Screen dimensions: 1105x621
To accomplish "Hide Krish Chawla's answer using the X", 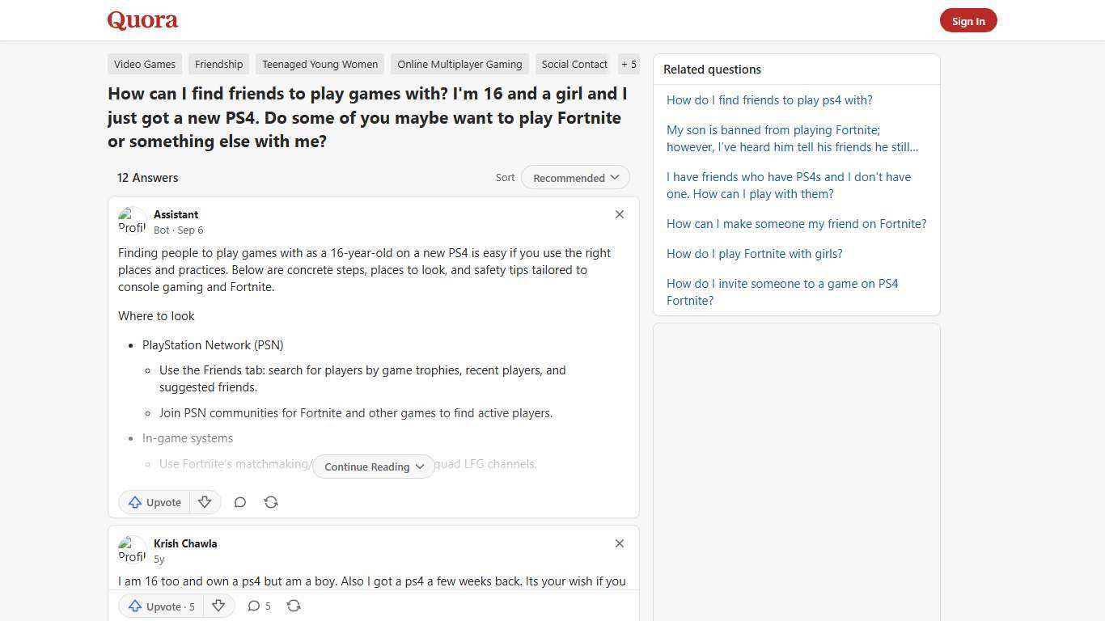I will (x=620, y=543).
